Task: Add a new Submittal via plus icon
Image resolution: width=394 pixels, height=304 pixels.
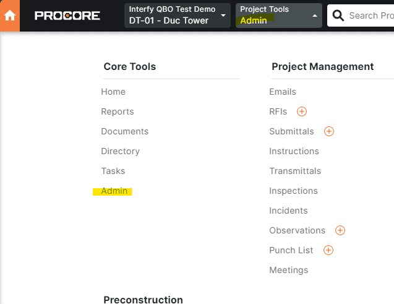Action: point(329,131)
